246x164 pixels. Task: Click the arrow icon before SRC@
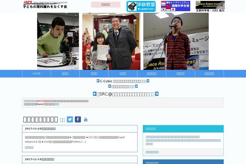pyautogui.click(x=95, y=94)
